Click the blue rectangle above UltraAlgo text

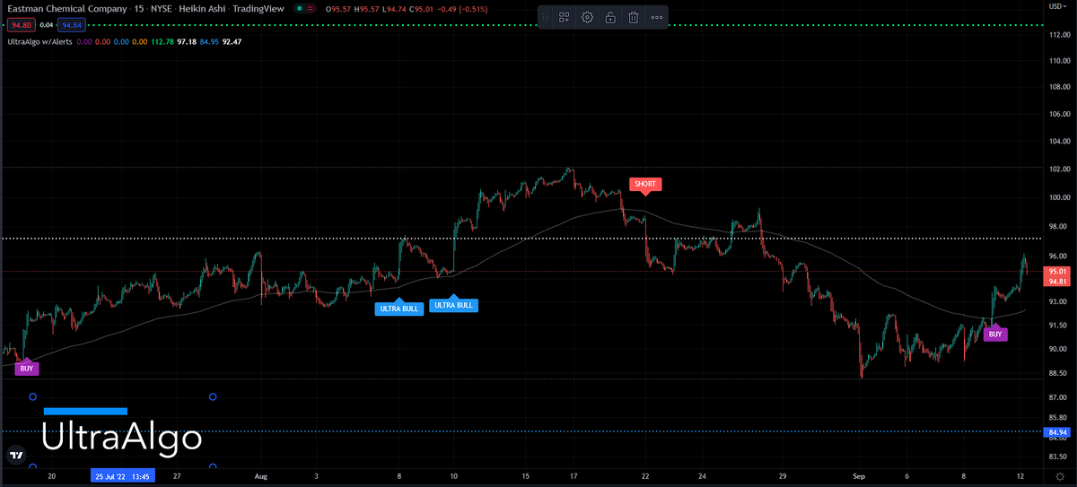click(85, 412)
